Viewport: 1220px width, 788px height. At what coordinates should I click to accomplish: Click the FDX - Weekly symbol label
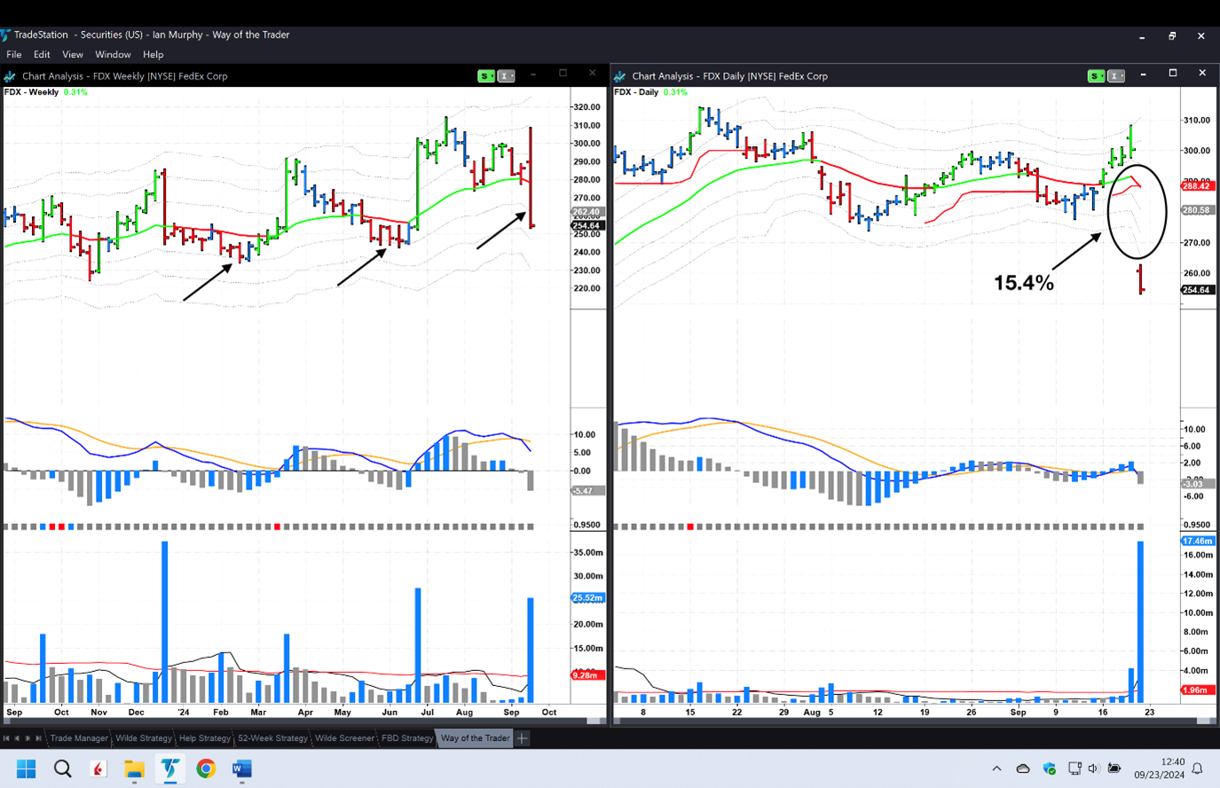coord(32,92)
